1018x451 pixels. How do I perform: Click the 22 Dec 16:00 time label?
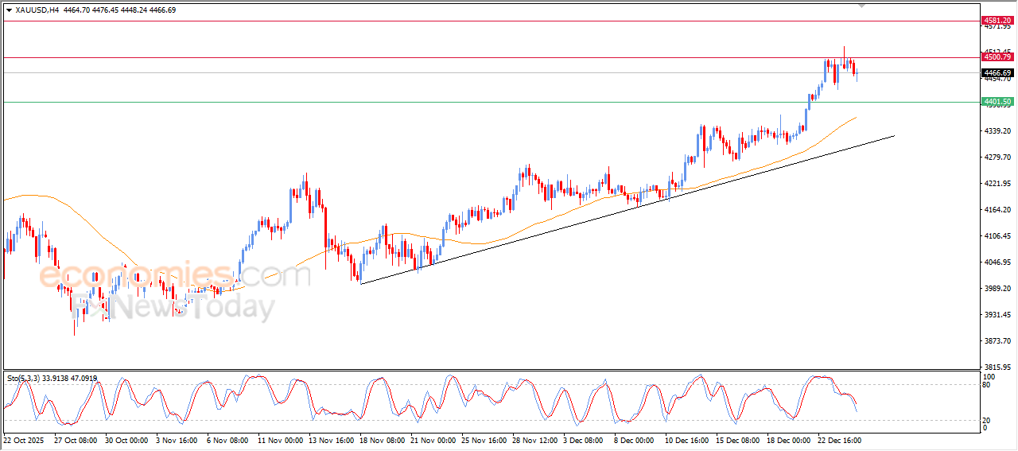point(841,440)
